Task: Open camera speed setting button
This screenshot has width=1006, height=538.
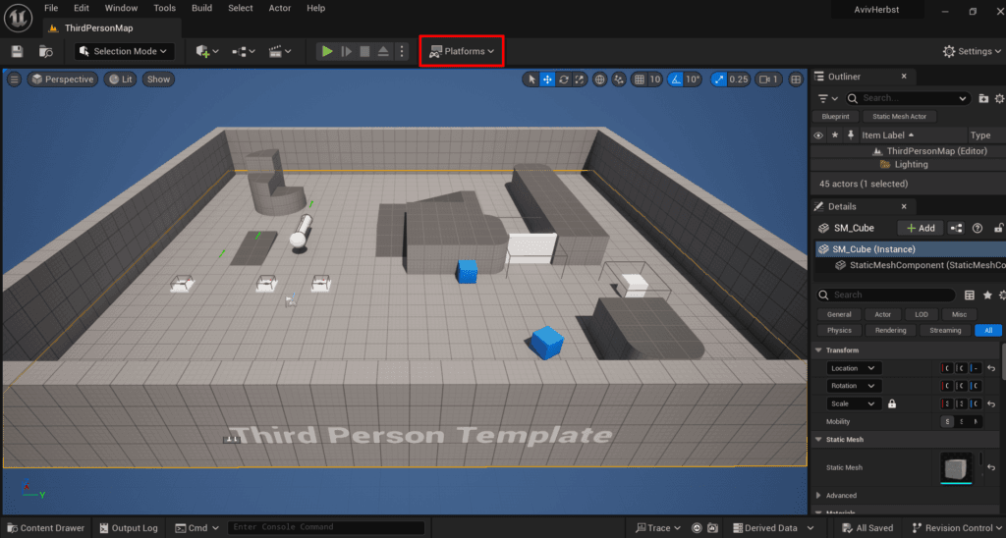Action: coord(768,80)
